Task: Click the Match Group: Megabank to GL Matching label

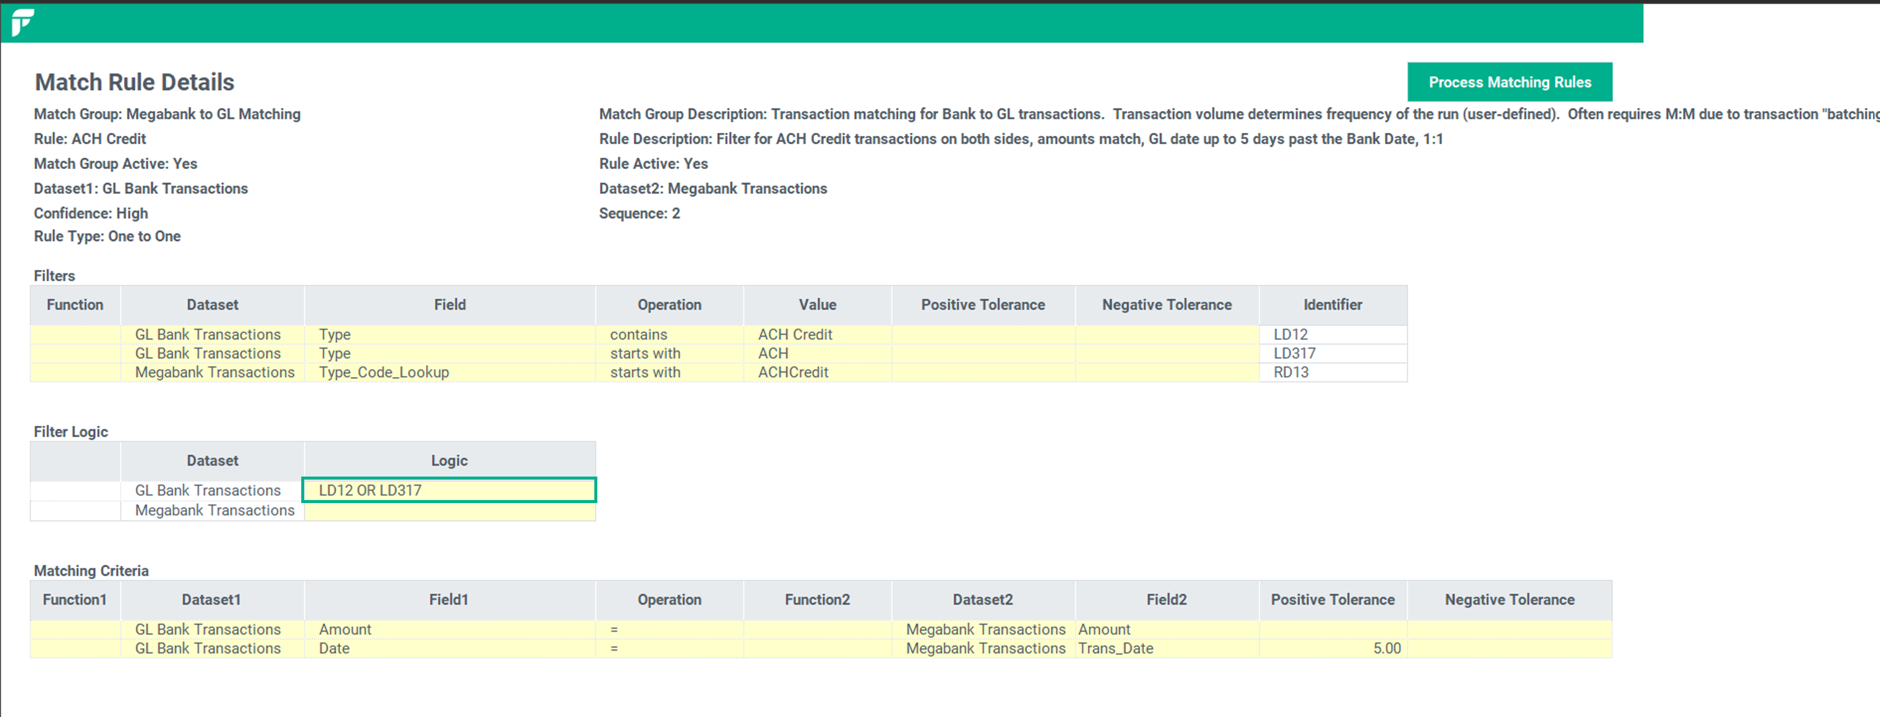Action: [167, 114]
